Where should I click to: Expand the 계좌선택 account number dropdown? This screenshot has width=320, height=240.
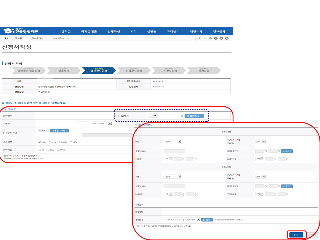pyautogui.click(x=198, y=220)
